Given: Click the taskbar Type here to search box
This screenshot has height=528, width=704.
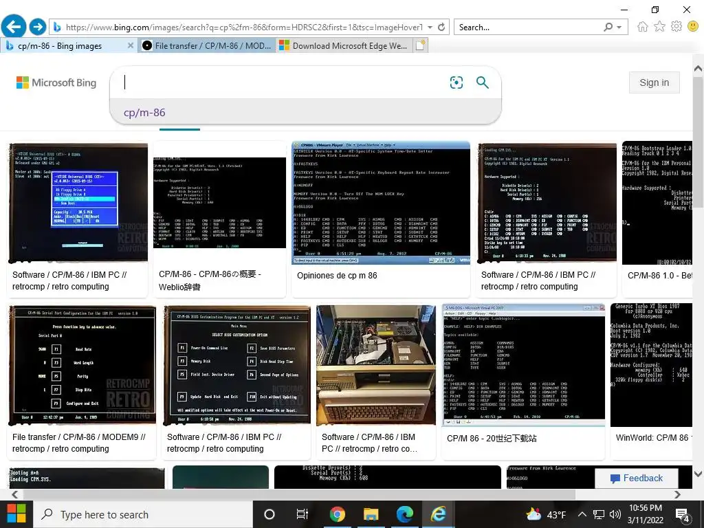Looking at the screenshot, I should [x=143, y=514].
